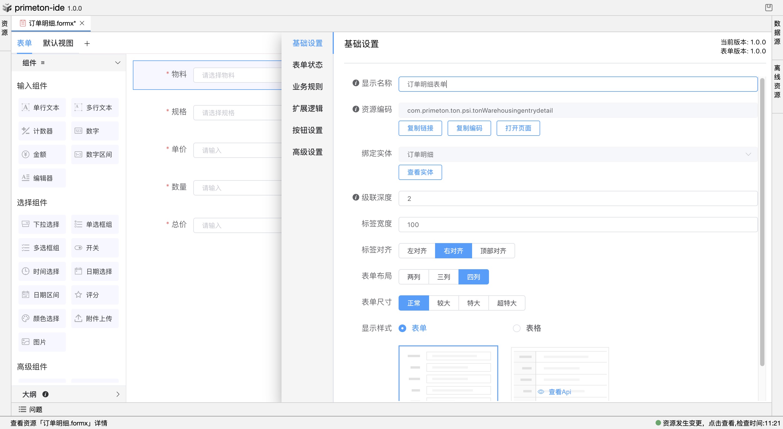Click the color picker (颜色选择) palette icon
The height and width of the screenshot is (429, 783).
point(26,318)
